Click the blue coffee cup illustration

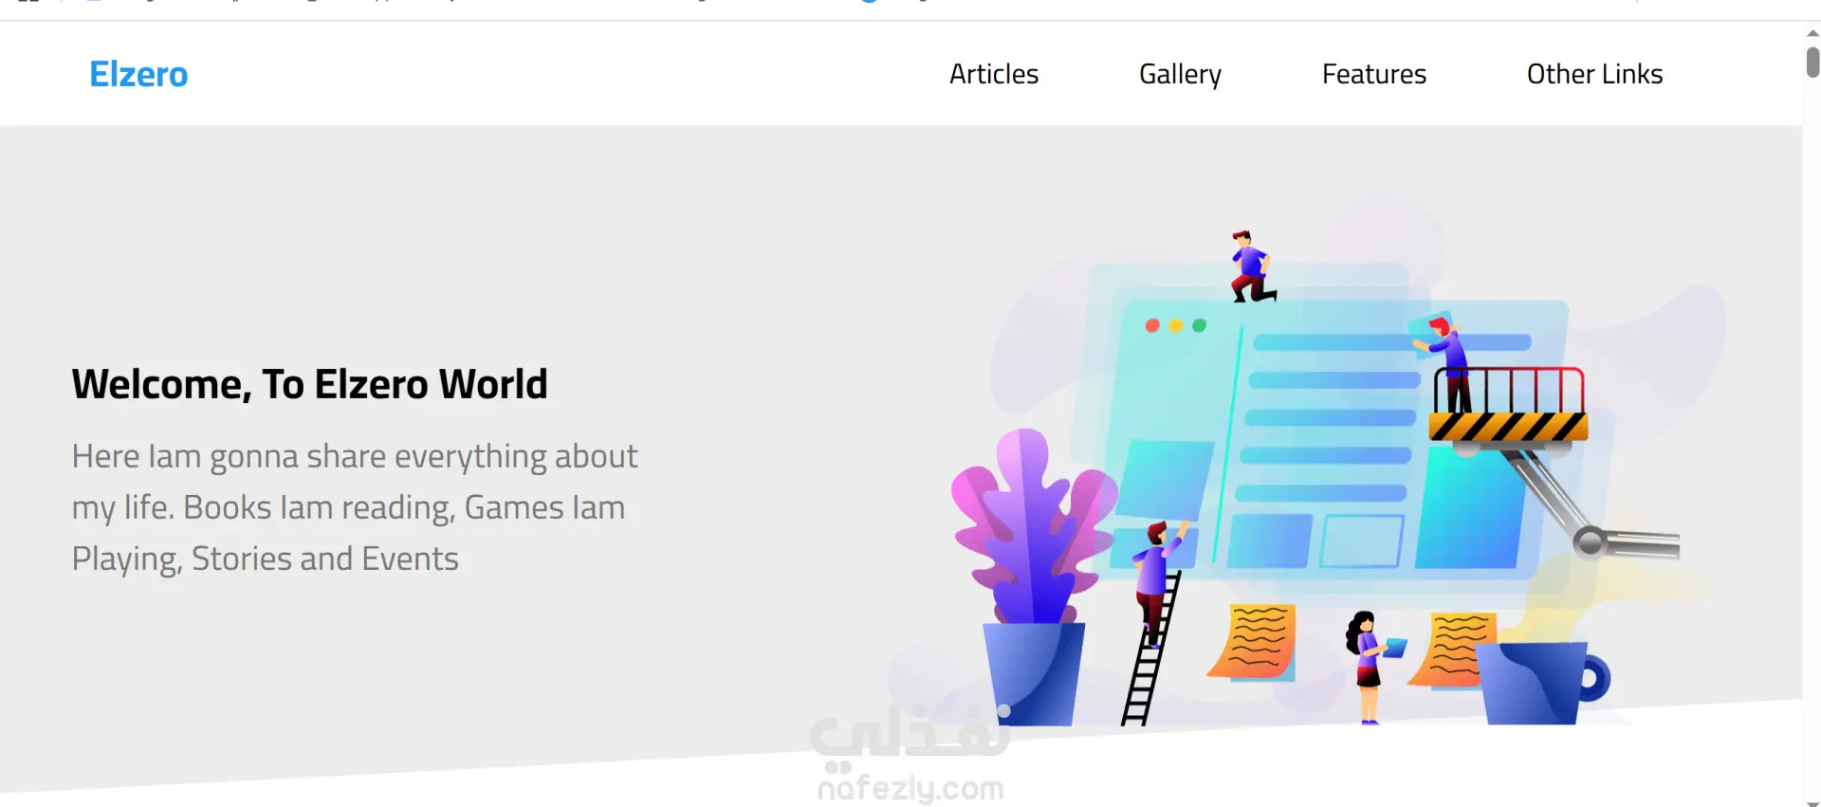pos(1540,683)
